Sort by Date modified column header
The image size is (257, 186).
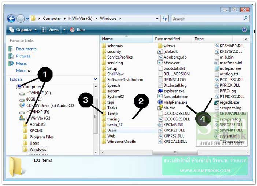point(173,39)
